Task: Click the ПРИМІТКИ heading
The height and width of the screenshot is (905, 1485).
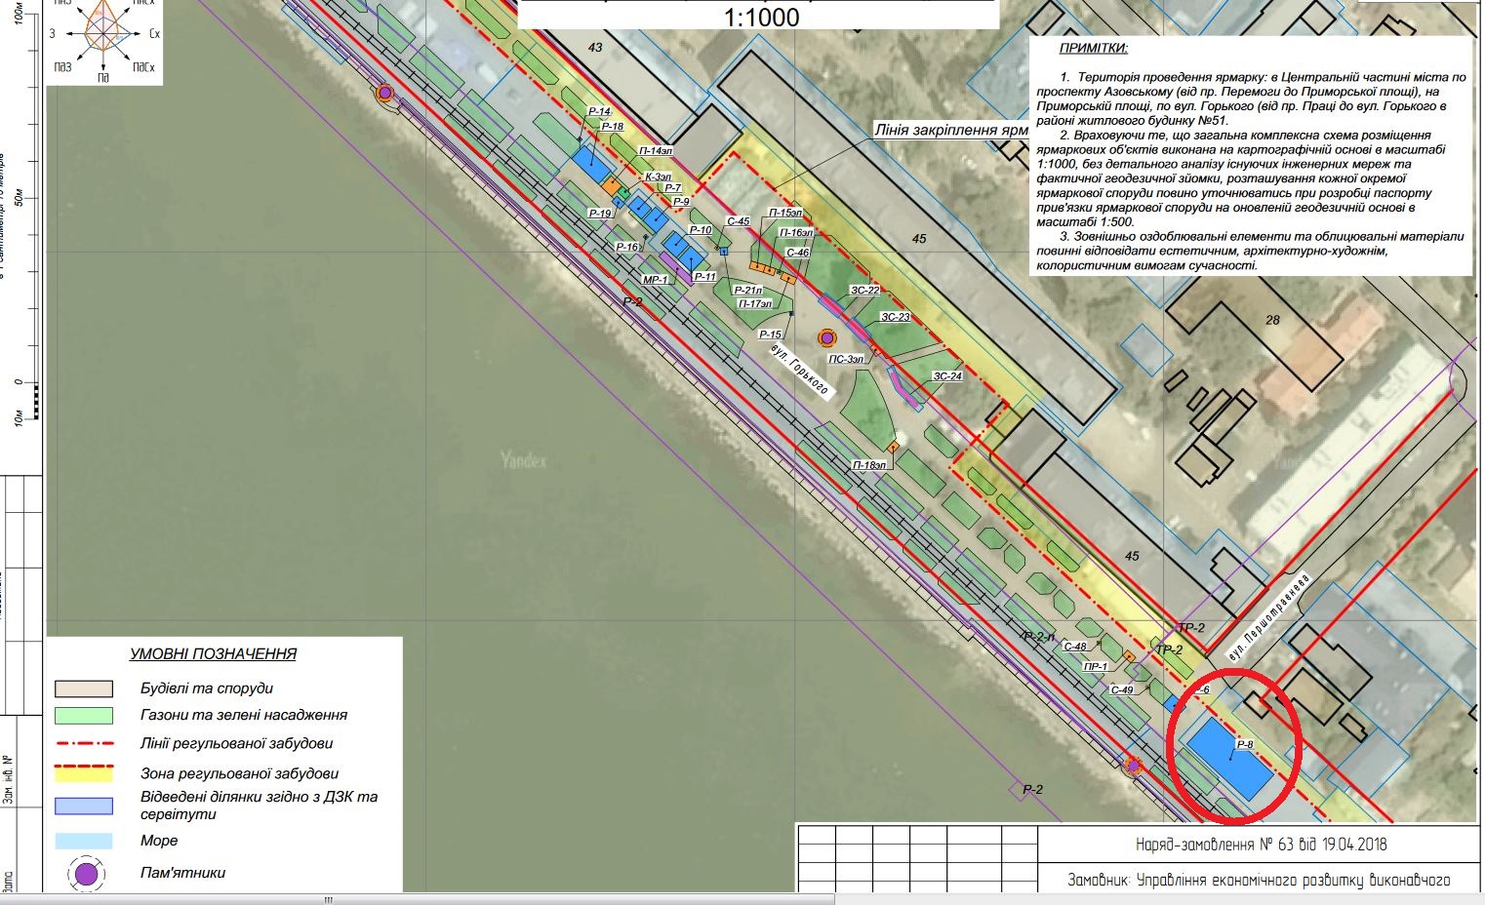Action: (x=1093, y=49)
